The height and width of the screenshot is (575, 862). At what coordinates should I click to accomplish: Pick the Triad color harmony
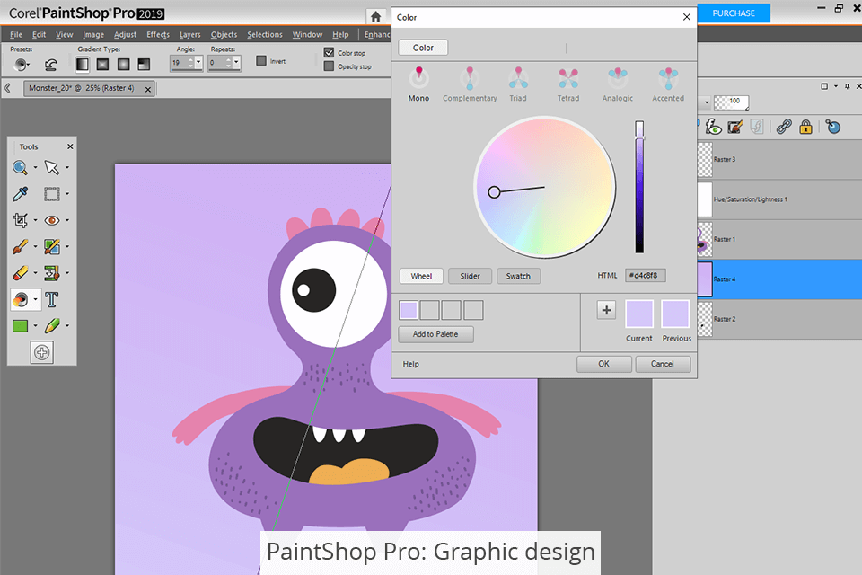click(x=518, y=84)
